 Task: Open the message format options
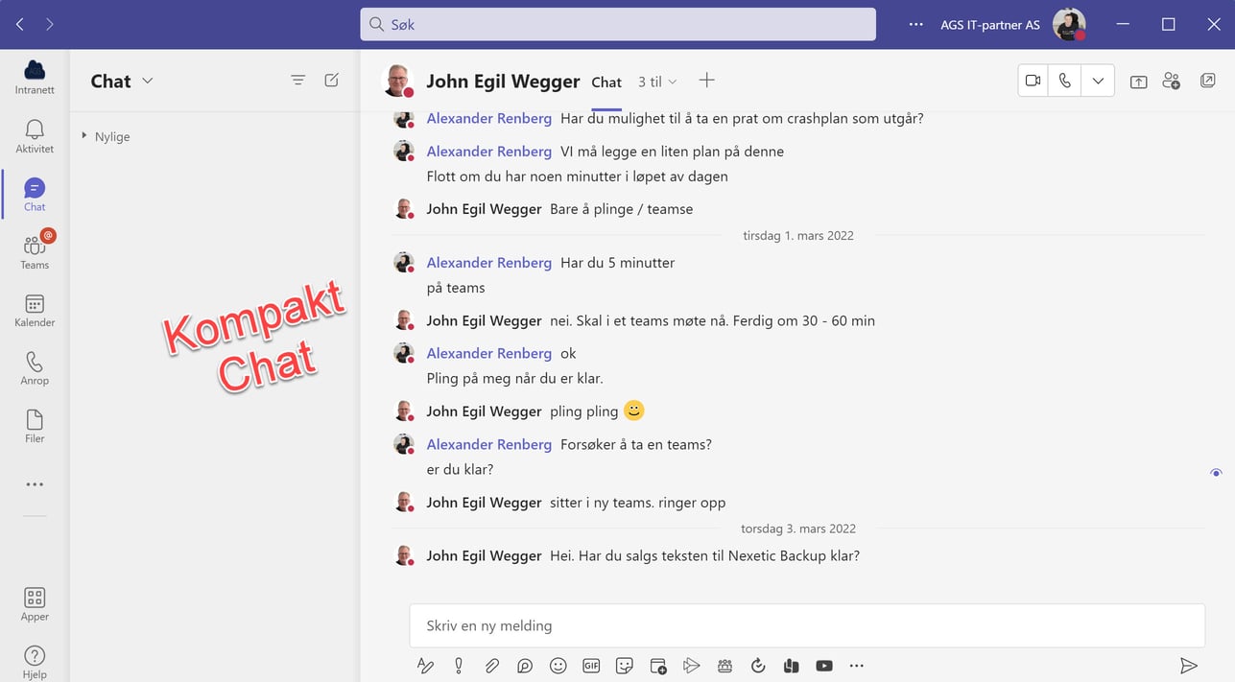(x=426, y=666)
